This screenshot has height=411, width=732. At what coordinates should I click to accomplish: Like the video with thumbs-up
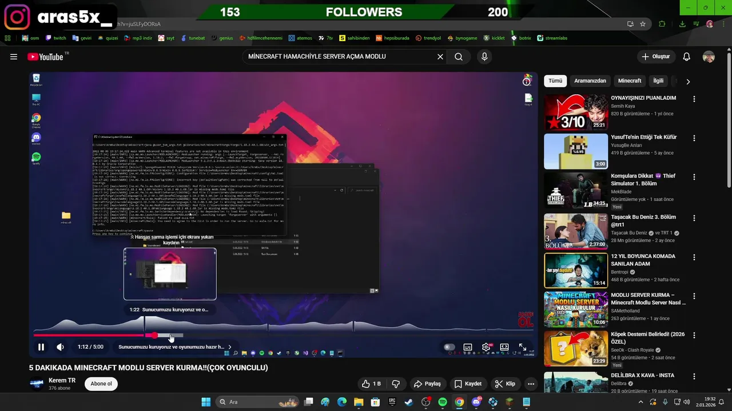tap(371, 384)
